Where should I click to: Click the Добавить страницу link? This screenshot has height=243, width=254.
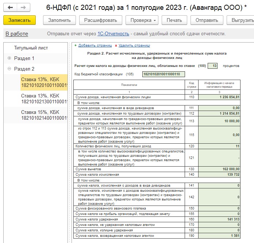[95, 45]
